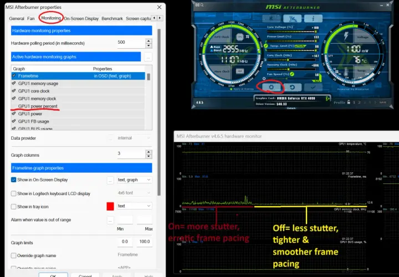Toggle the checkmark next to GPU1 core clock
This screenshot has height=277, width=399.
pyautogui.click(x=14, y=91)
